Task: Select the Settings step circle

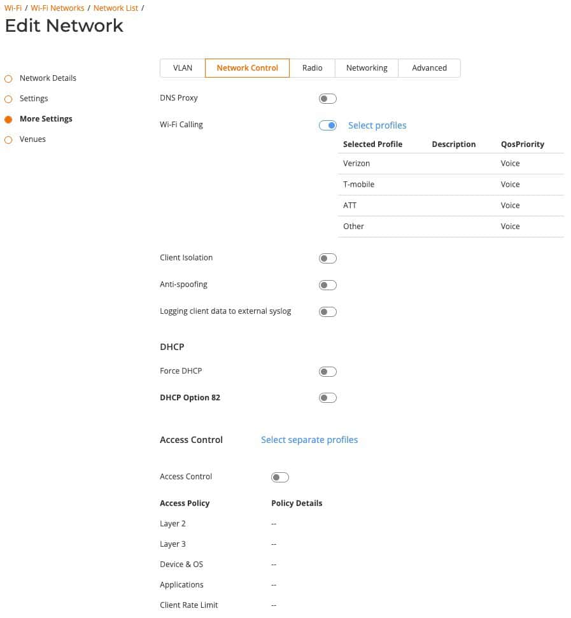Action: click(8, 99)
